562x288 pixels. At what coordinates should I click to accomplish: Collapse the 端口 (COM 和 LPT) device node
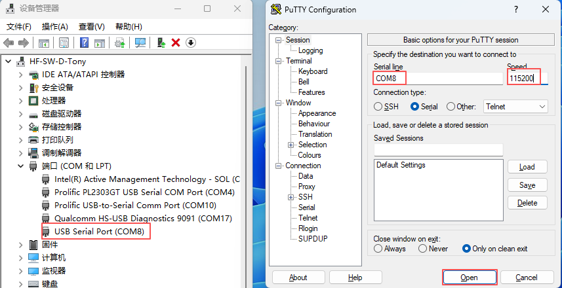[21, 166]
